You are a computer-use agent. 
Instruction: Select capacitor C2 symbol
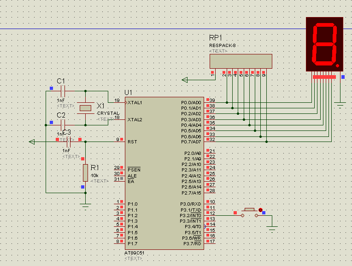(x=63, y=125)
